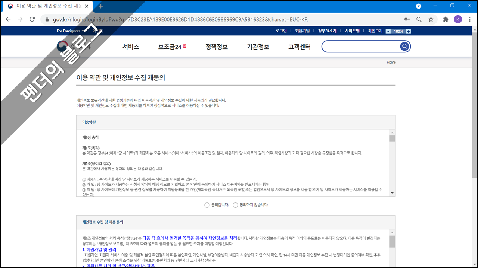Bookmark this page with star icon
This screenshot has width=478, height=268.
[x=431, y=19]
